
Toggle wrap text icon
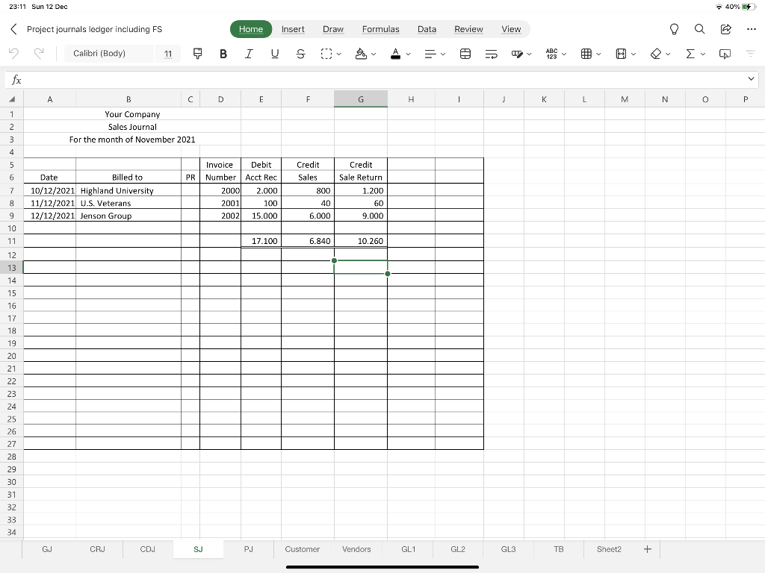point(492,54)
